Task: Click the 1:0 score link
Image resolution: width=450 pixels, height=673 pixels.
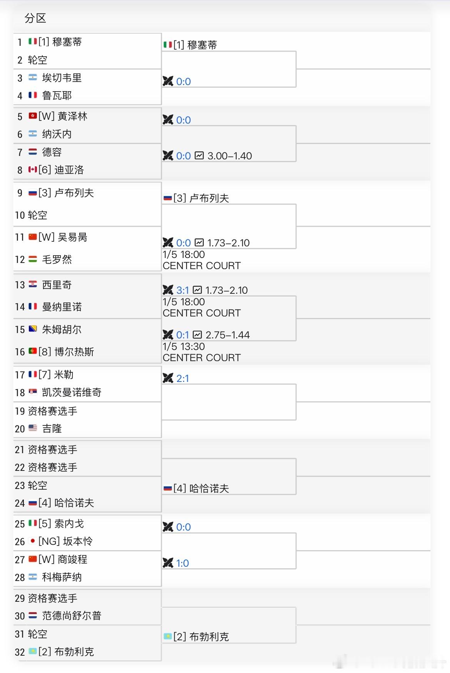Action: coord(183,563)
